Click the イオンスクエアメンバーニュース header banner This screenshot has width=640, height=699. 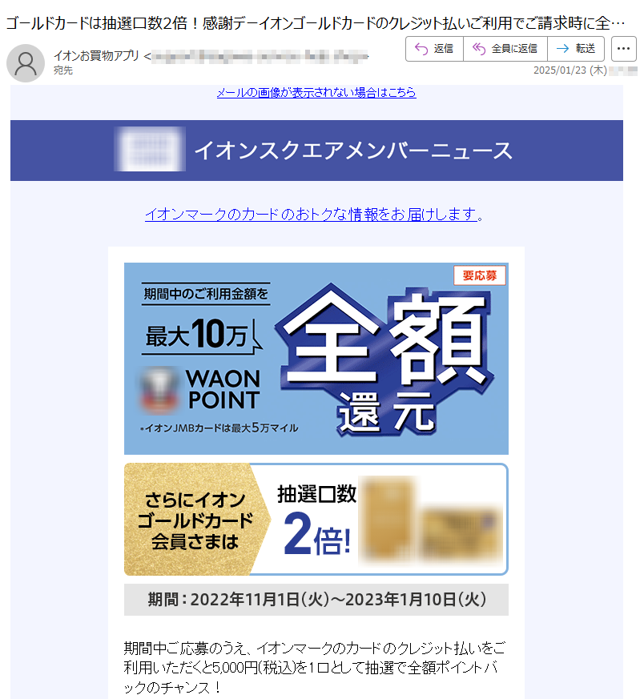coord(316,151)
